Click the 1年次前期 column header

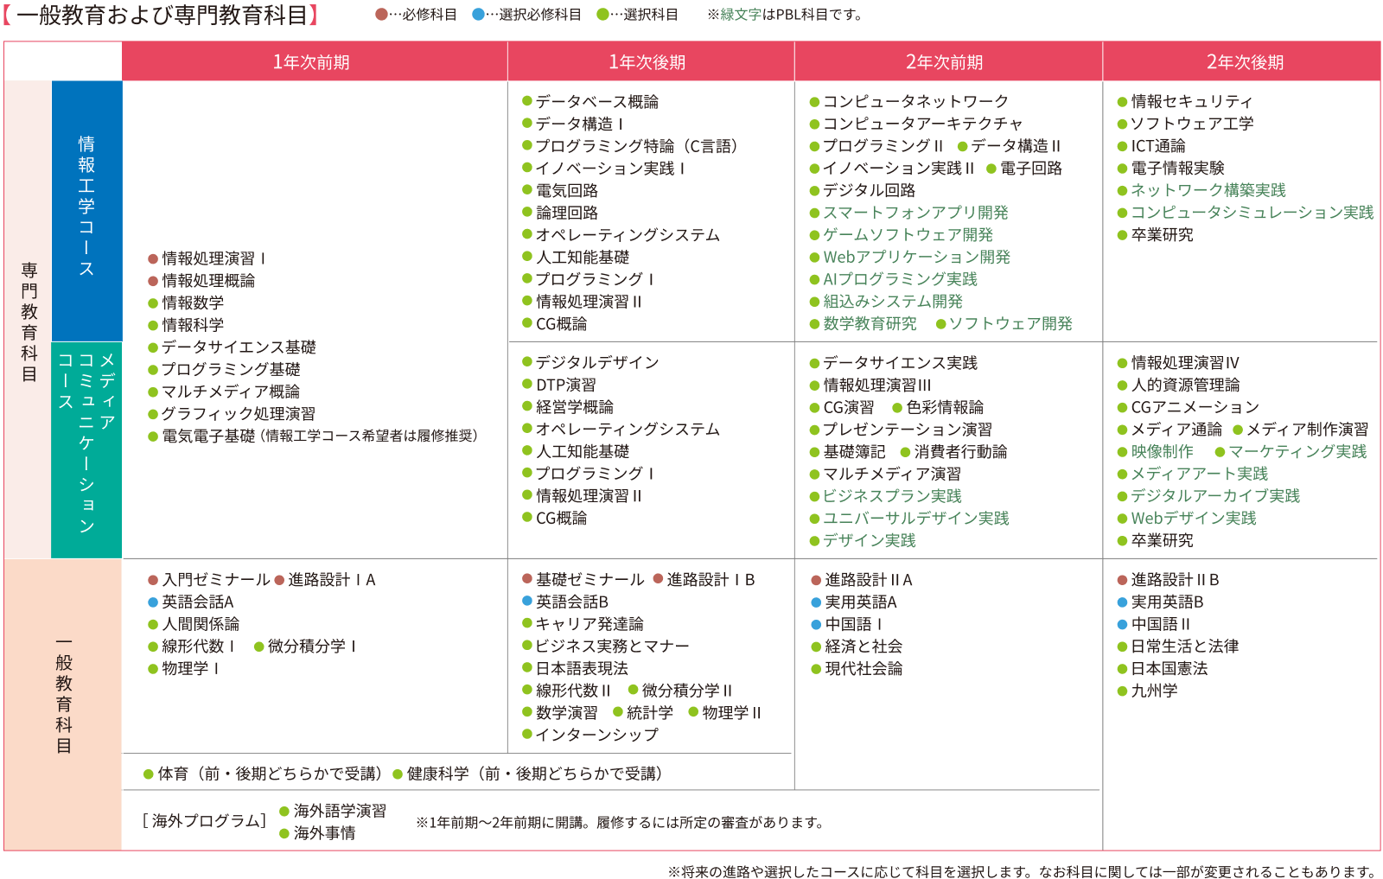(315, 61)
